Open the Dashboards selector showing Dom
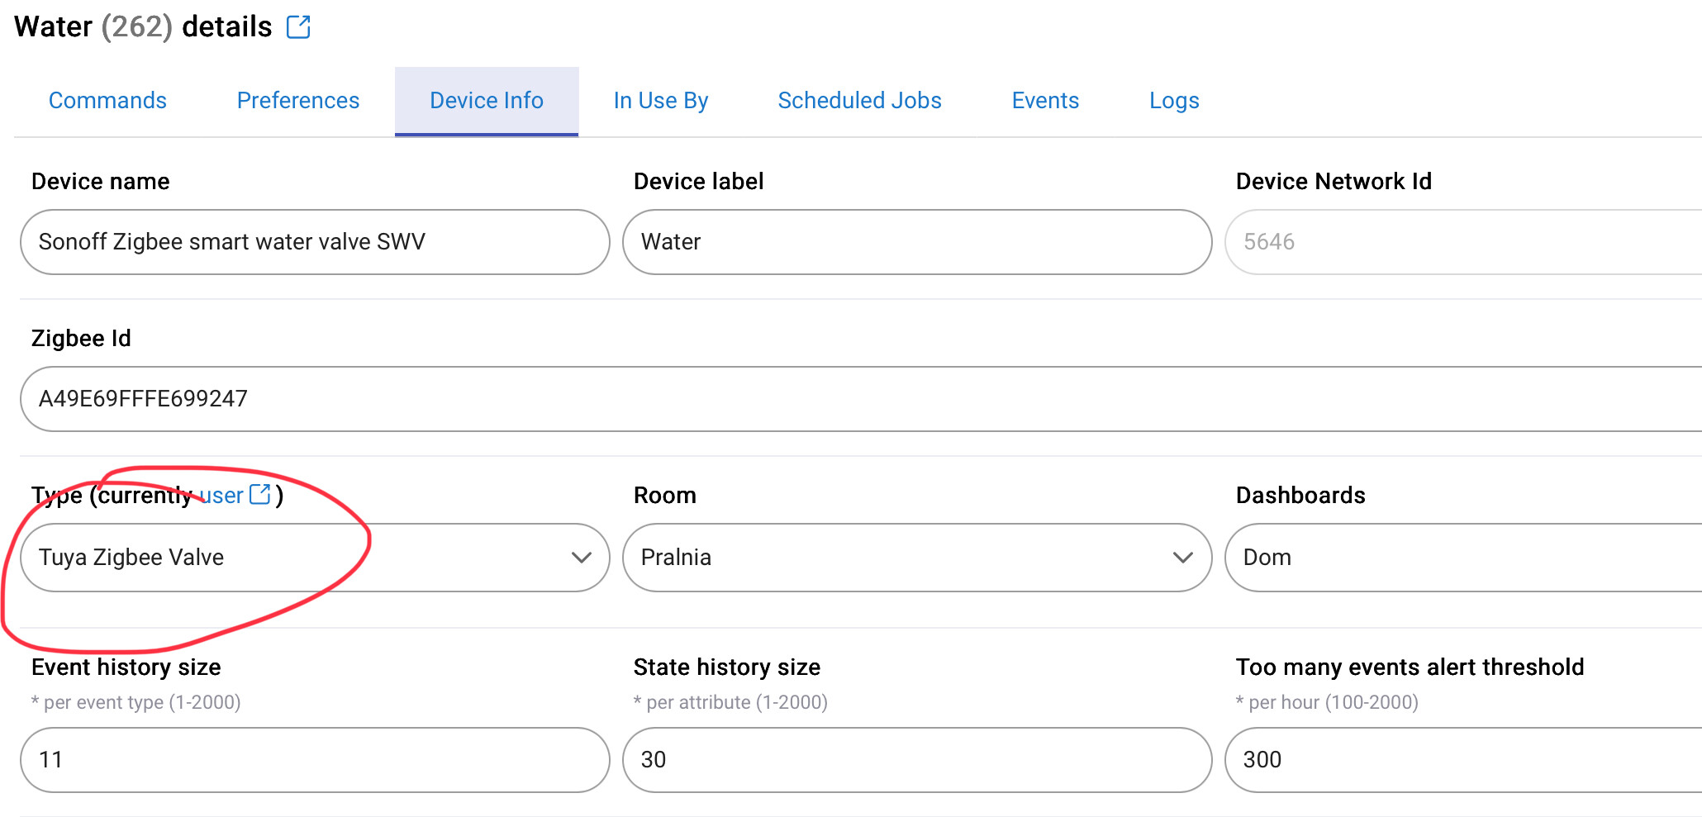The height and width of the screenshot is (817, 1702). coord(1463,558)
